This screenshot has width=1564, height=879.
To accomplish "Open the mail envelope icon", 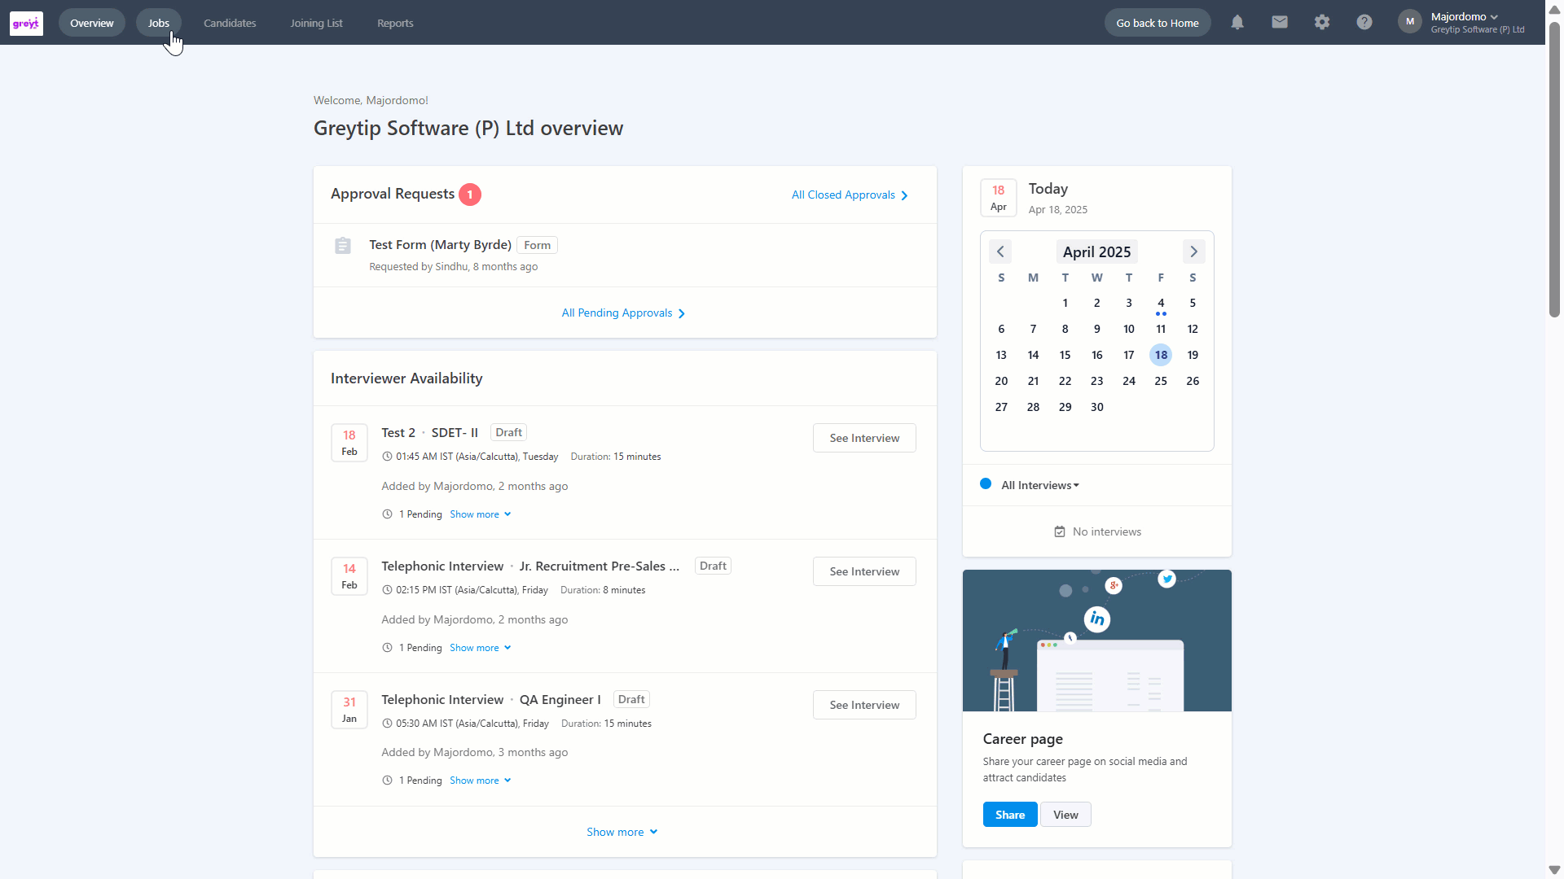I will (x=1280, y=23).
